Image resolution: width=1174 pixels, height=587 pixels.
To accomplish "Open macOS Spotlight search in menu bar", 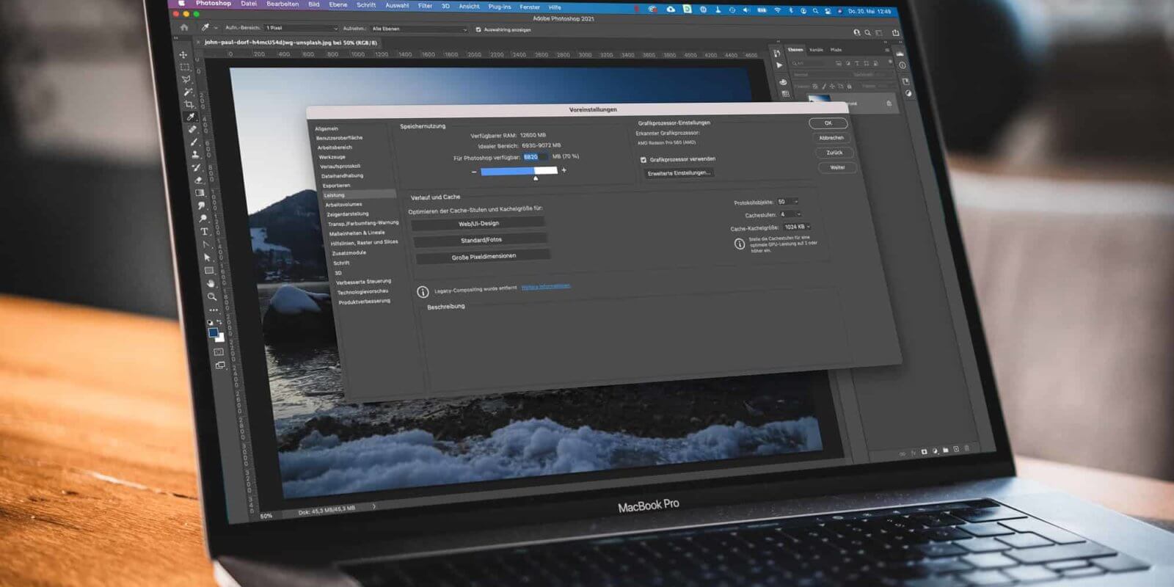I will [x=815, y=11].
